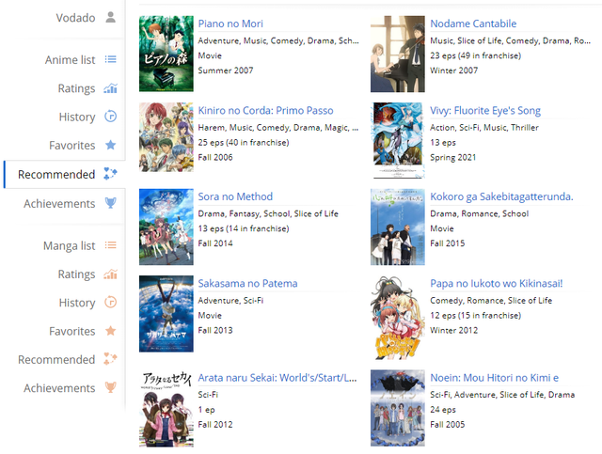
Task: Click the Vodado user profile icon
Action: click(111, 17)
